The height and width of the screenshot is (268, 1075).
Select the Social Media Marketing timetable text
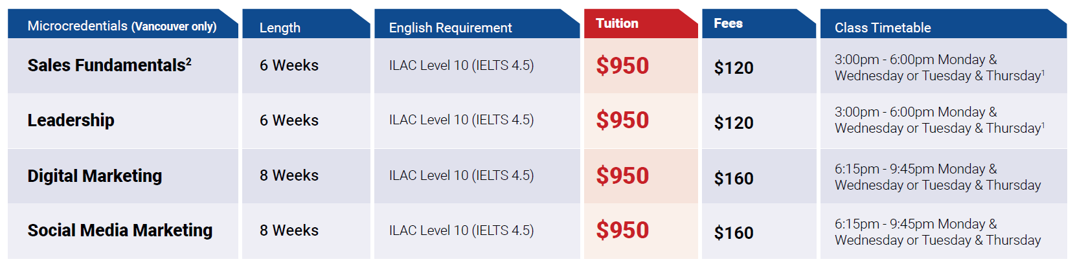coord(938,232)
